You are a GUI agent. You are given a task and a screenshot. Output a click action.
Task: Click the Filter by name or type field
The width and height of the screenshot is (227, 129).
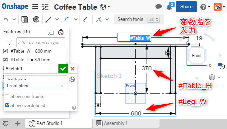point(41,42)
